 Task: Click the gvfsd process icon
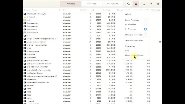[x=25, y=48]
